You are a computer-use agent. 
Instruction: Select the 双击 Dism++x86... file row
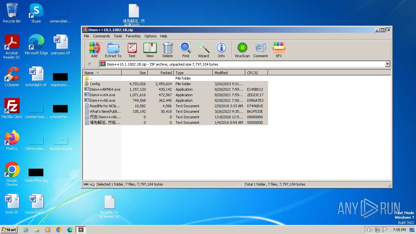point(175,117)
